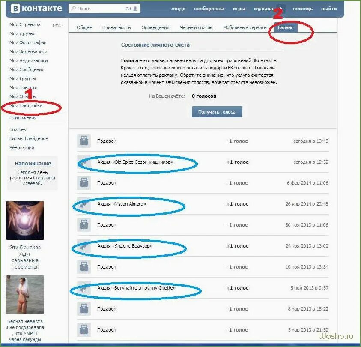Open помощь in the top menu
Viewport: 361px width, 347px height.
coord(302,9)
